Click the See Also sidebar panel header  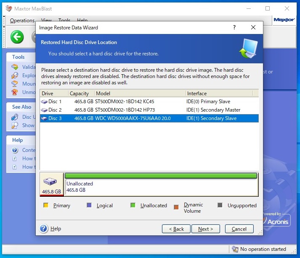point(21,107)
